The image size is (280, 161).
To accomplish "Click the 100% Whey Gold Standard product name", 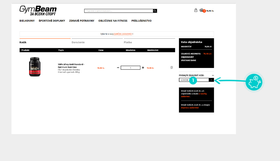I will 71,66.
